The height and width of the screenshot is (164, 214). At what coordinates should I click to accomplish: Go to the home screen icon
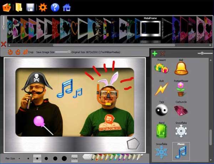pyautogui.click(x=66, y=7)
